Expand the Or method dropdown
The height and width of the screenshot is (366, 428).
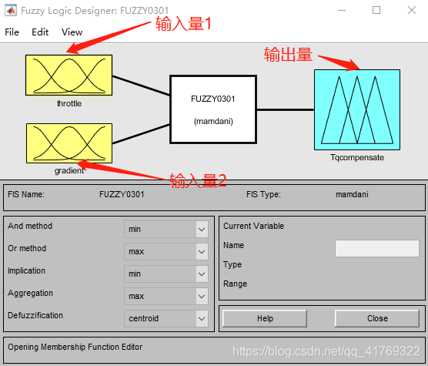point(166,251)
